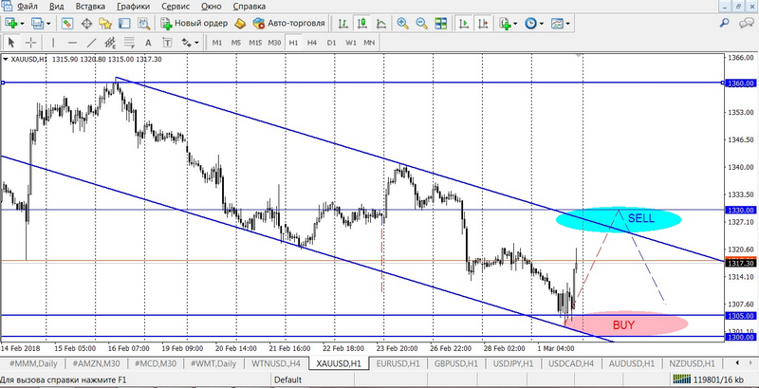Toggle Авто-торговля auto-trading on
The image size is (759, 388).
point(288,23)
